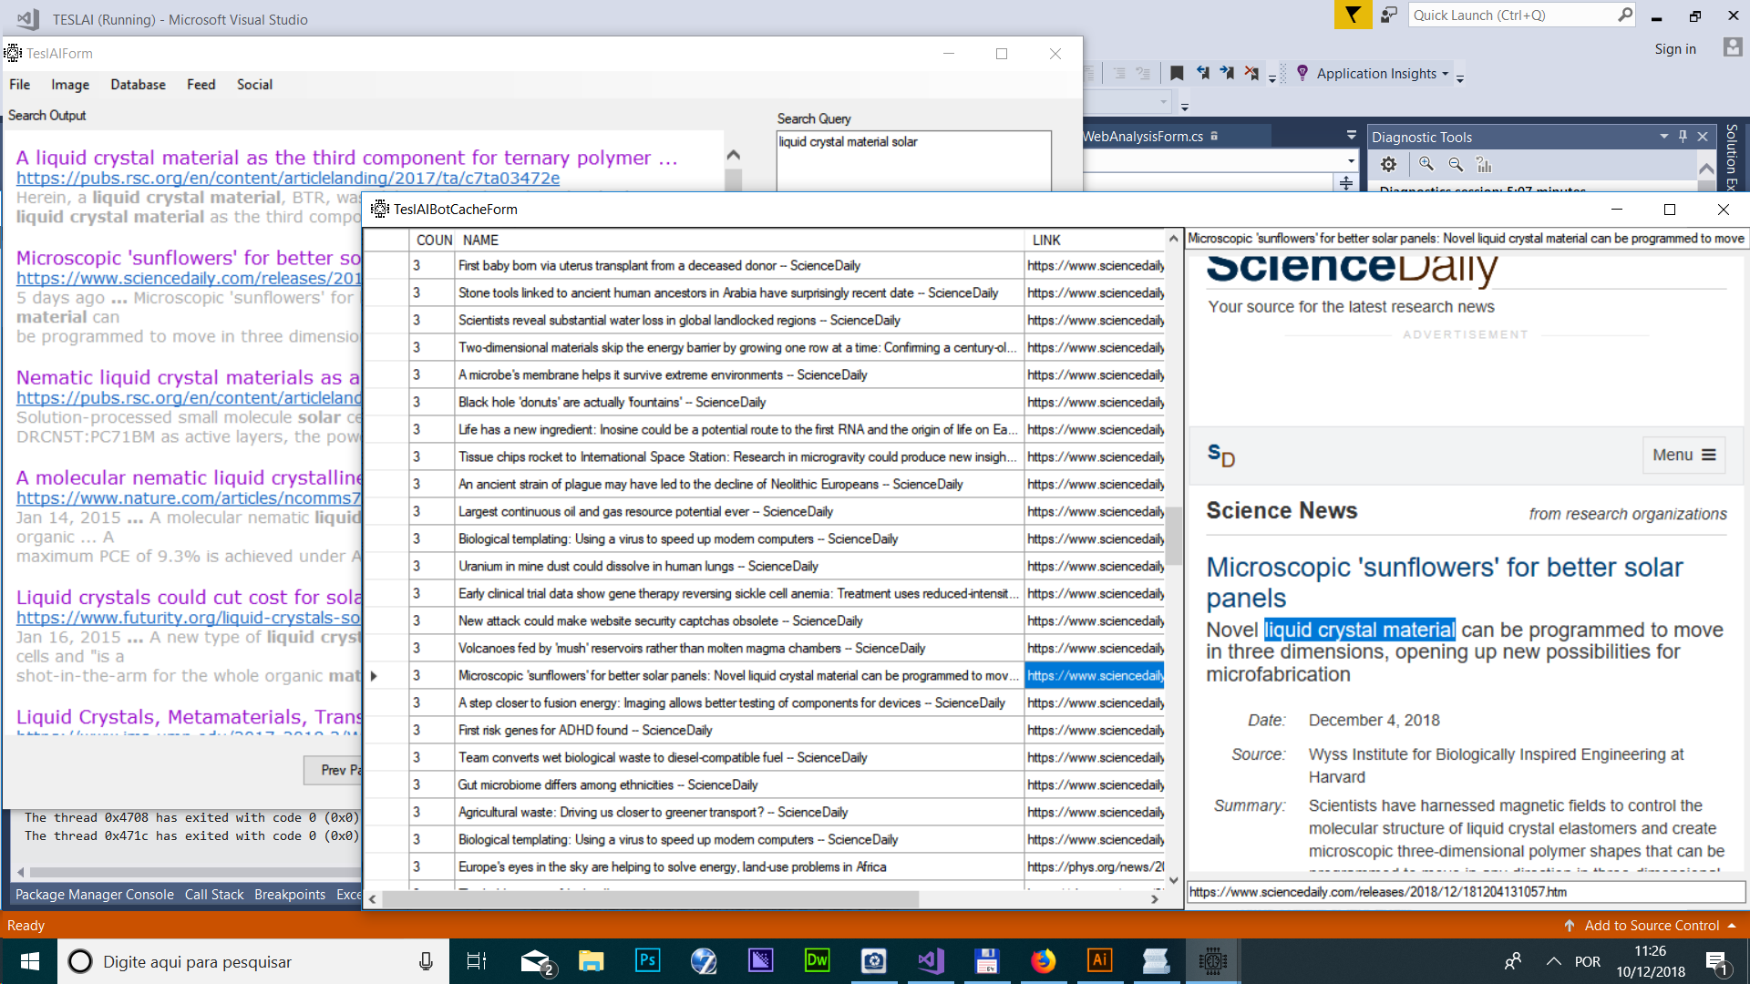Viewport: 1750px width, 984px height.
Task: Click the cache table horizontal scrollbar thumb
Action: pos(651,899)
